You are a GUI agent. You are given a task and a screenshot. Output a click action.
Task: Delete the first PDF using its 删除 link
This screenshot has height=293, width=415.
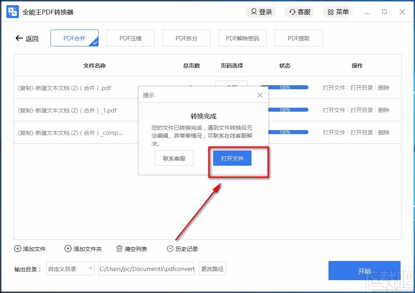point(384,87)
